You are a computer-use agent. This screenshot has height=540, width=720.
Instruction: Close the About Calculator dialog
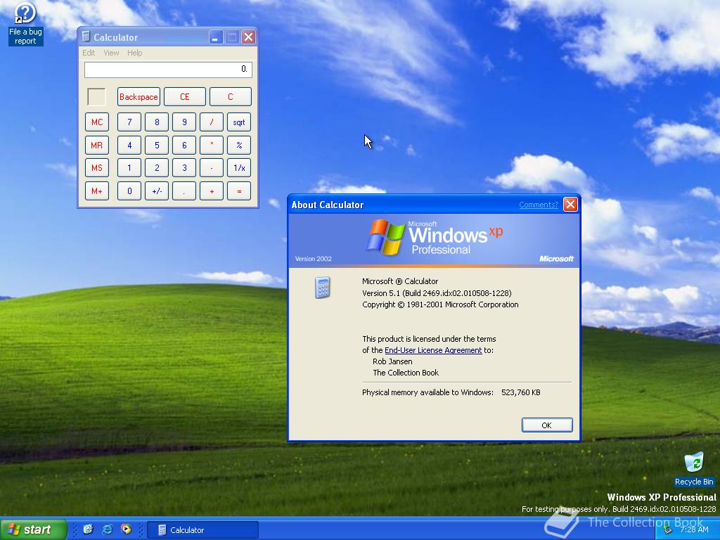click(x=570, y=205)
